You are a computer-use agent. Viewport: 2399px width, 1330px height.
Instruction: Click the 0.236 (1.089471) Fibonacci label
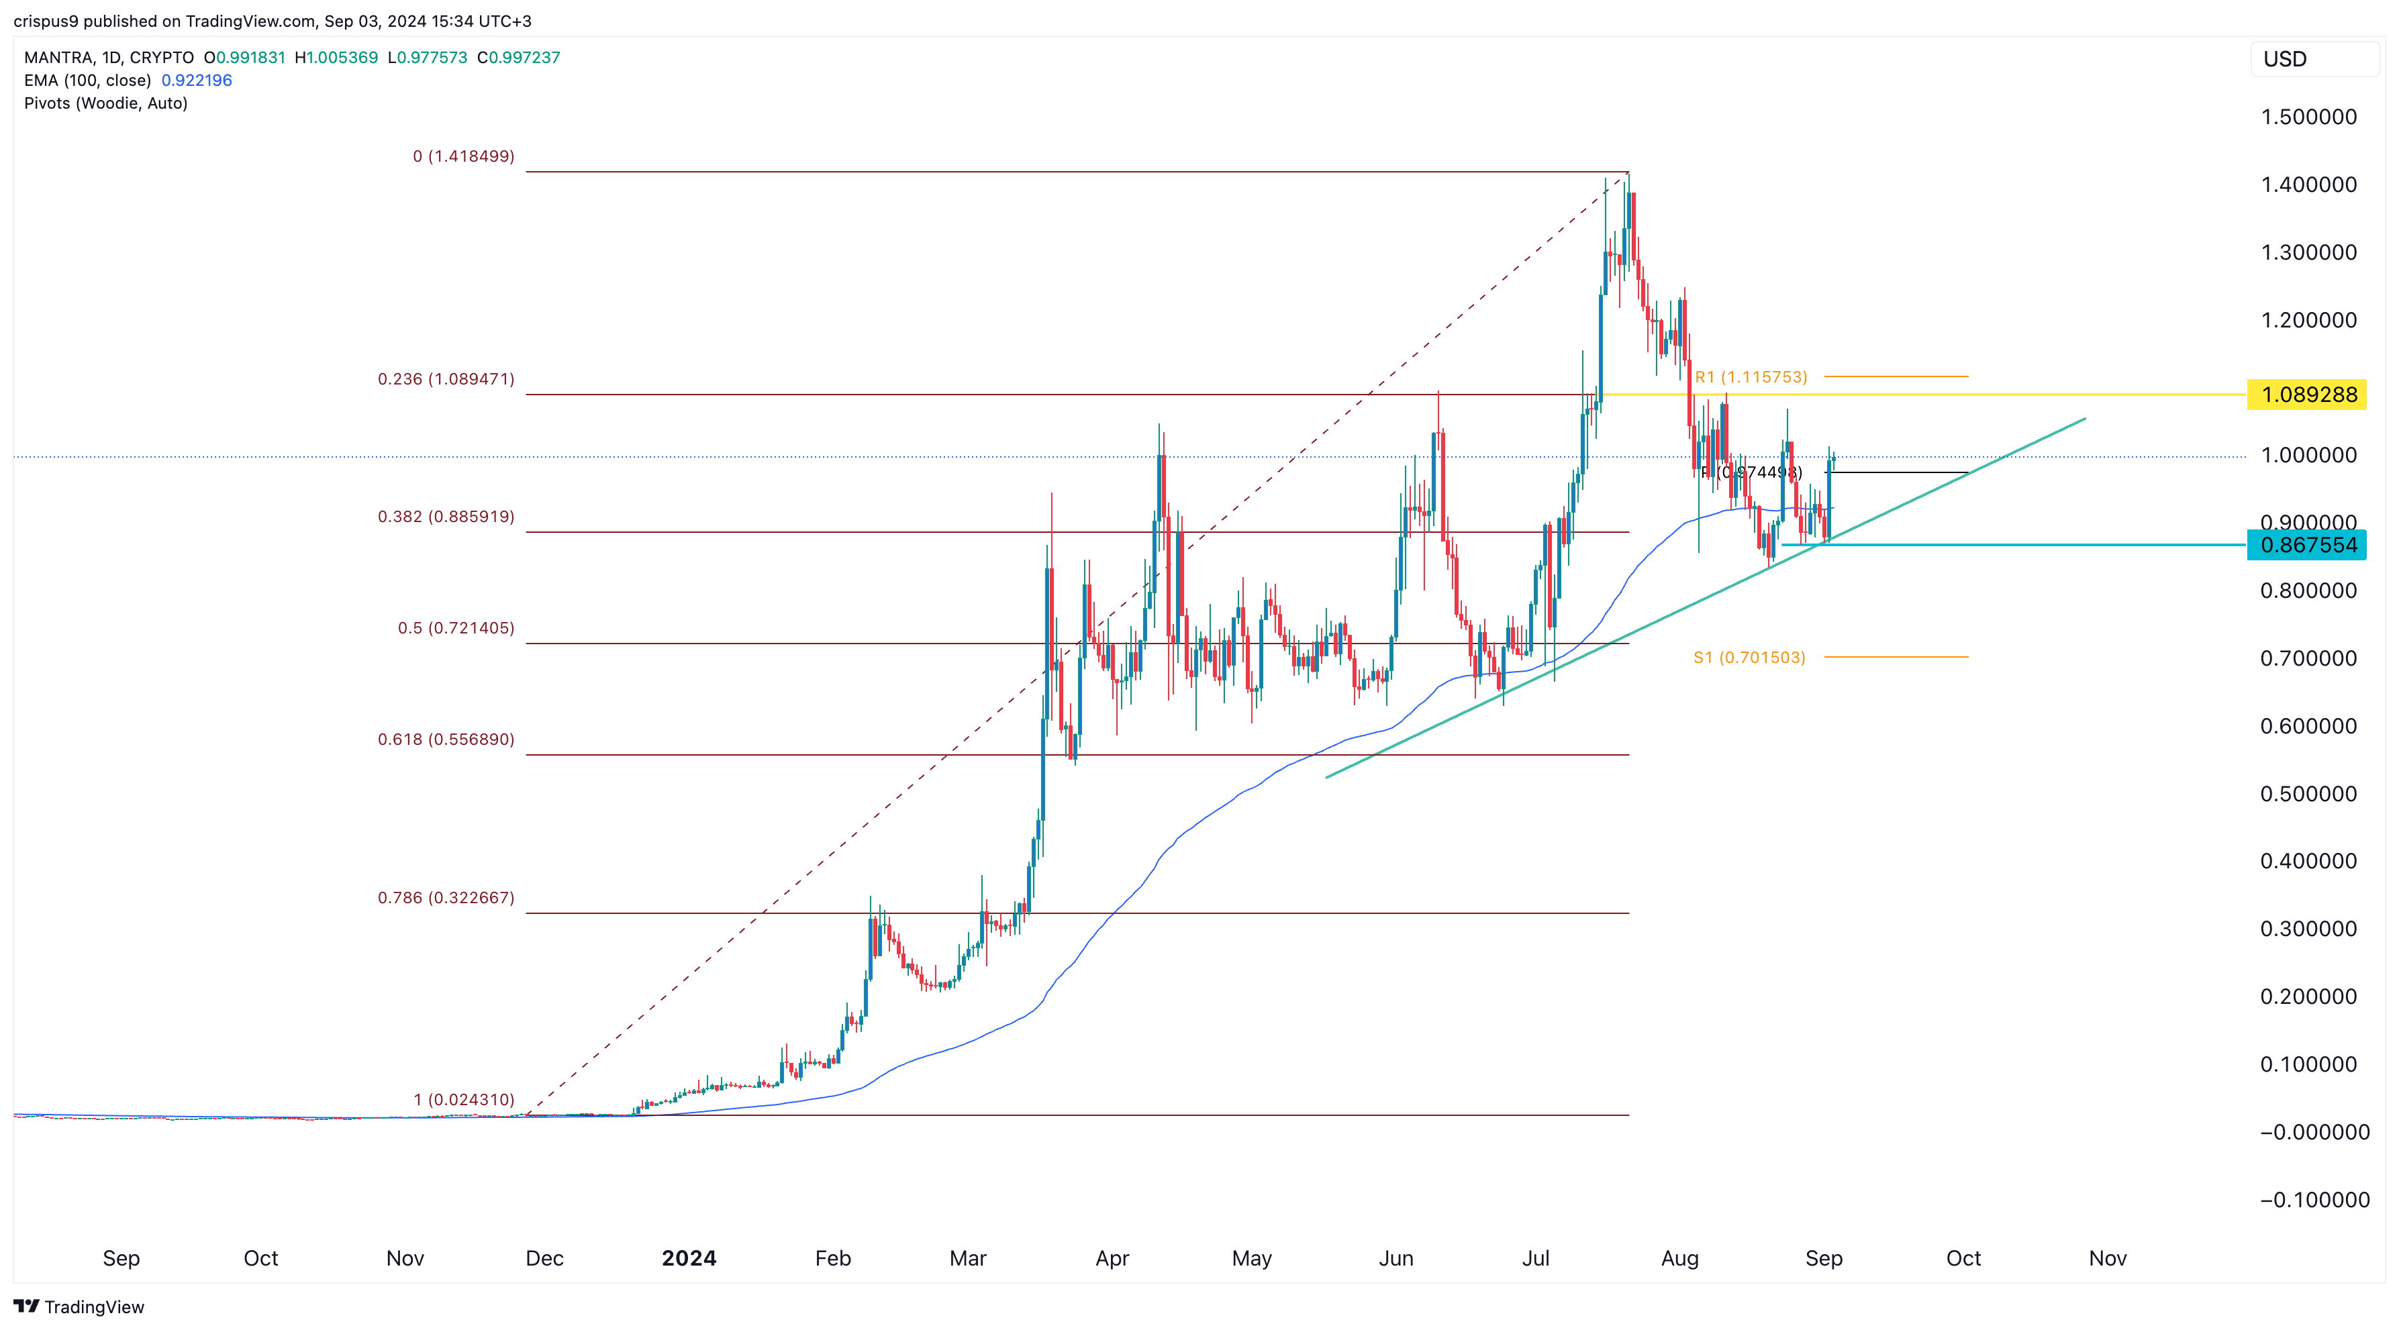(446, 379)
